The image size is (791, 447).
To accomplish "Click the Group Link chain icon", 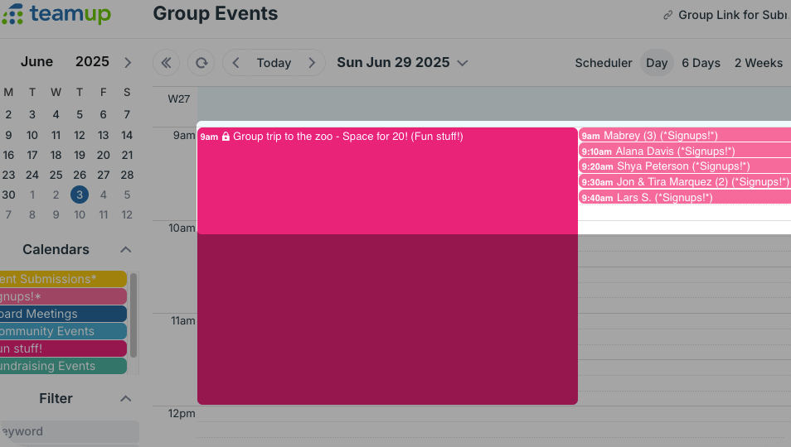I will (668, 16).
